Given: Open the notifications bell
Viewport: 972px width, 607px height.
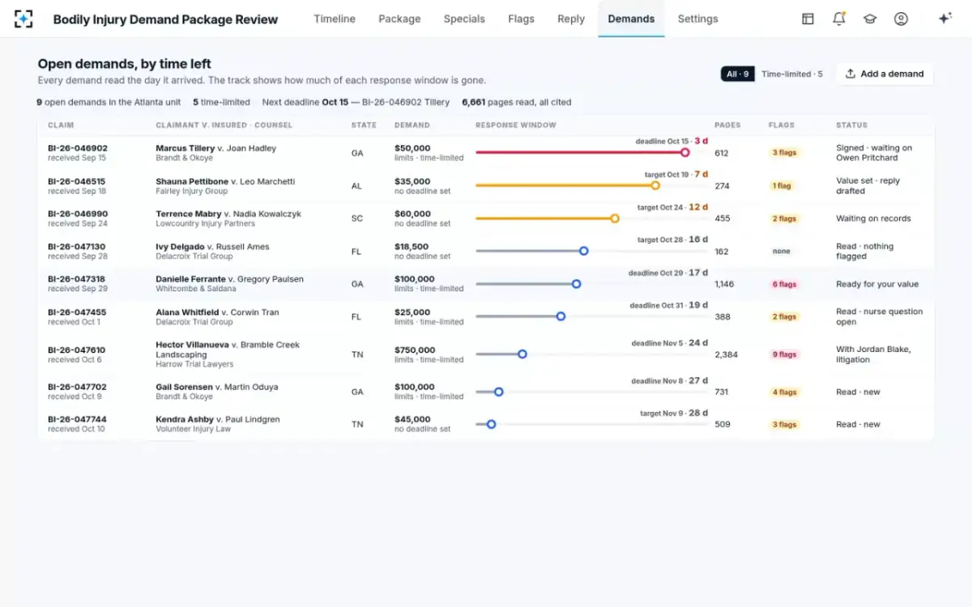Looking at the screenshot, I should pyautogui.click(x=839, y=19).
